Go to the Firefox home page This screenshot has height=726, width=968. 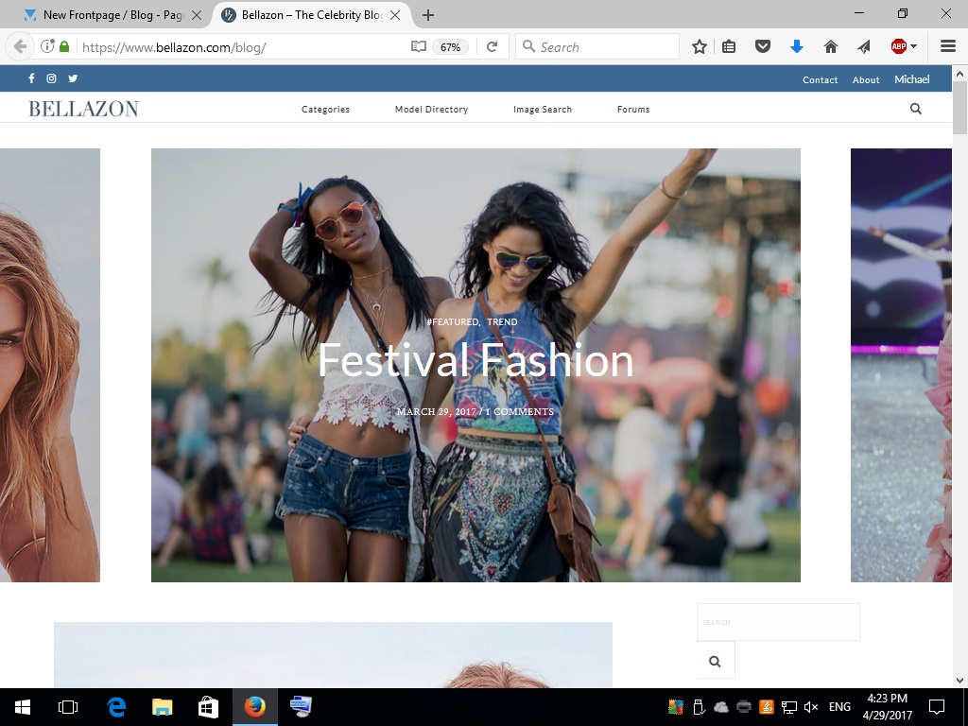830,46
